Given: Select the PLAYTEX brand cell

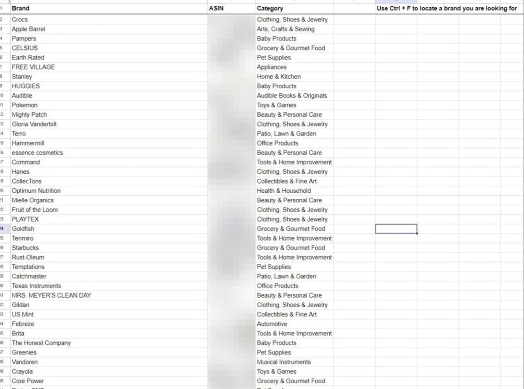Looking at the screenshot, I should [108, 219].
